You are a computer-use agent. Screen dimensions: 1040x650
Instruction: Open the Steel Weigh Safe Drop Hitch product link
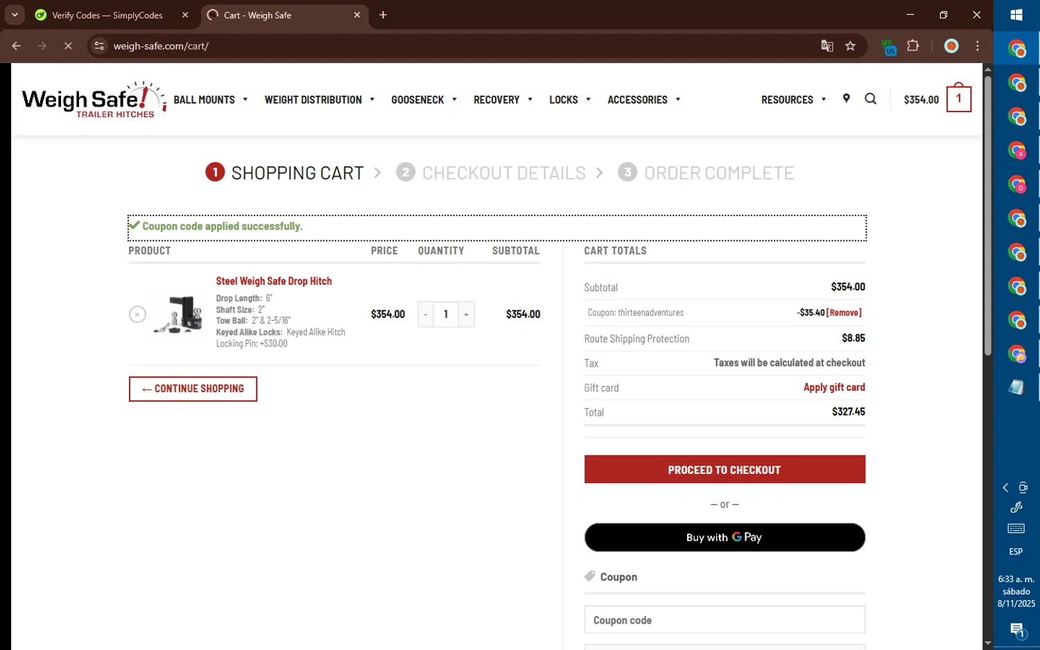tap(274, 281)
